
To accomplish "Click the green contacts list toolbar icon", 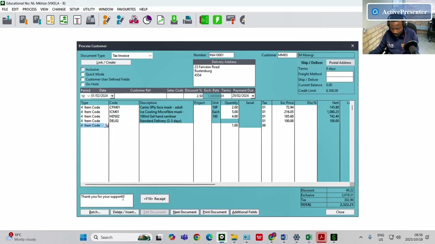I will pyautogui.click(x=204, y=20).
